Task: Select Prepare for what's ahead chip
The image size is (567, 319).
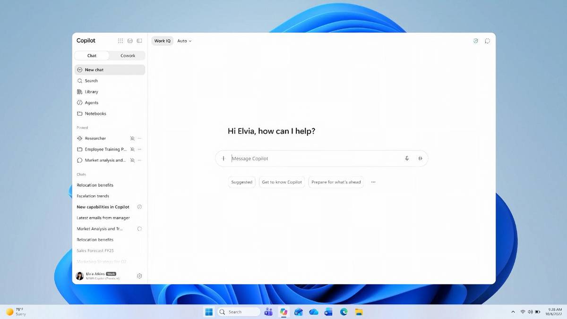Action: pyautogui.click(x=336, y=182)
